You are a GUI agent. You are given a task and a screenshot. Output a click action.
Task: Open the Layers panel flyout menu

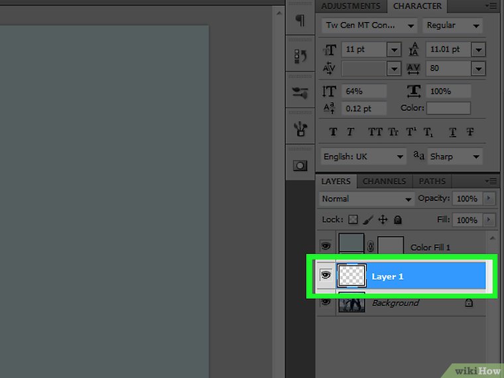click(x=491, y=181)
